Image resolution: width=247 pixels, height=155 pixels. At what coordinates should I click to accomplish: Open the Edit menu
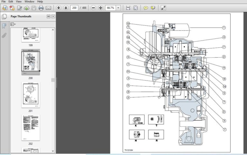pos(11,2)
